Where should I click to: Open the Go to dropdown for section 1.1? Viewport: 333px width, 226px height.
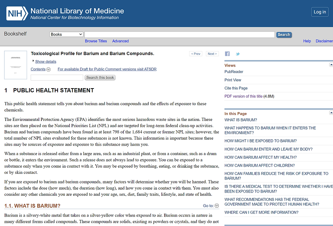pos(217,206)
